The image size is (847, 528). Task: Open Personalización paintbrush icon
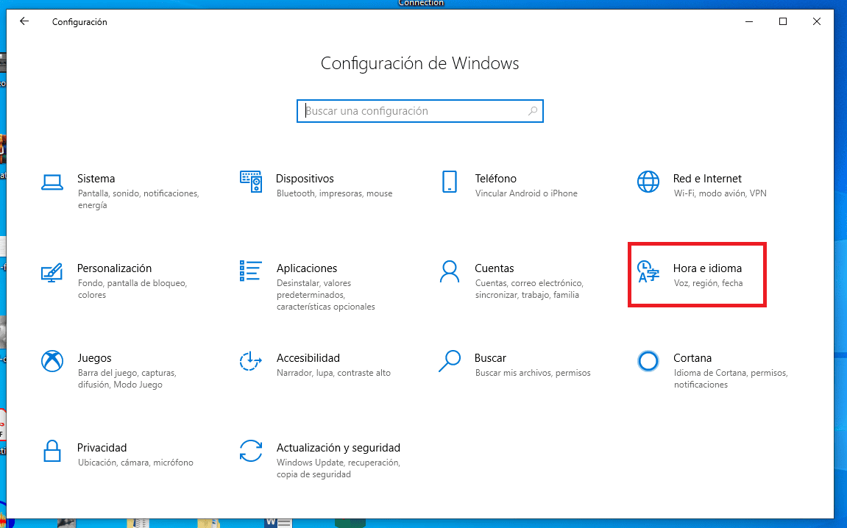(x=52, y=273)
